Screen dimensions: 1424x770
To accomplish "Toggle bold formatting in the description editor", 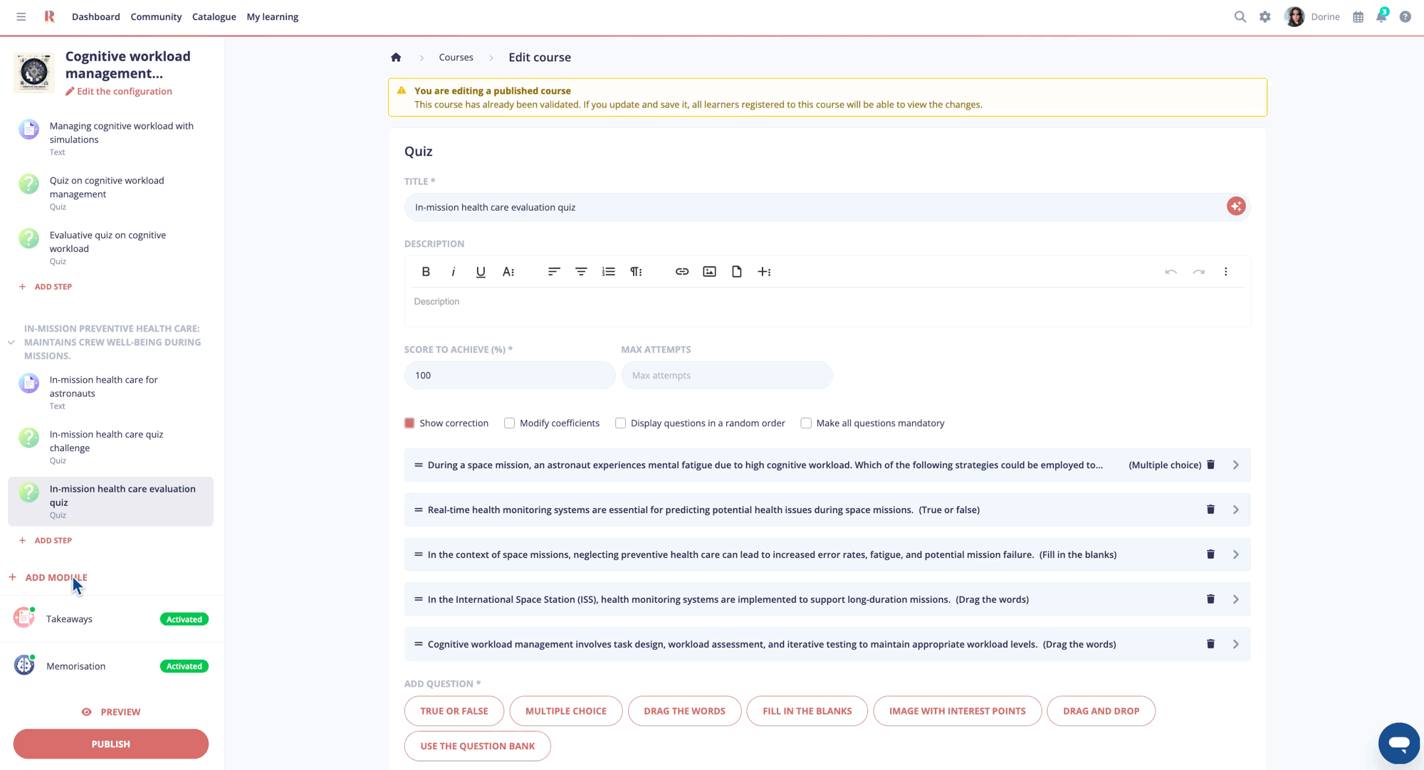I will point(426,271).
